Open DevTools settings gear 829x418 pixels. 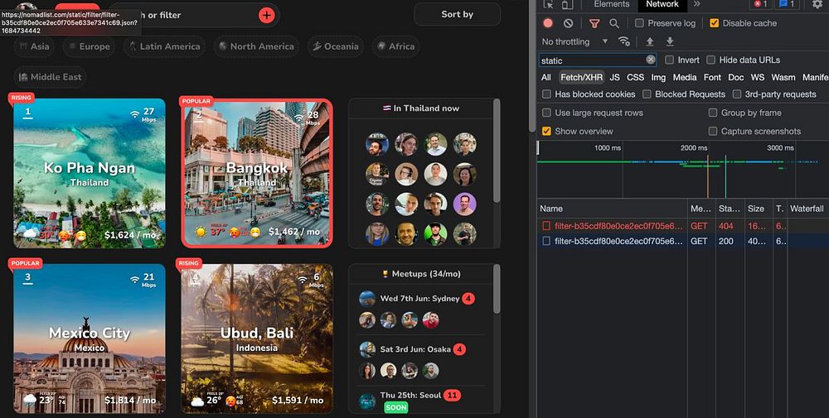(x=817, y=4)
